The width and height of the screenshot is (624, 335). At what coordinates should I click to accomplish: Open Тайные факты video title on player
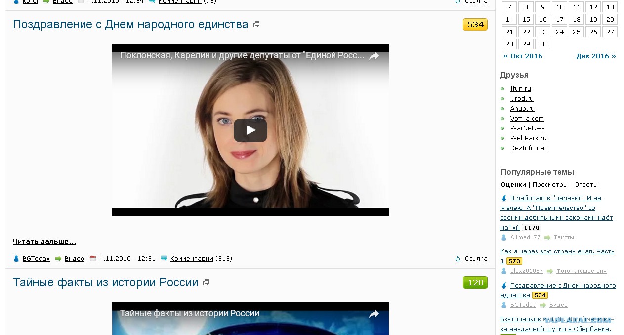190,314
